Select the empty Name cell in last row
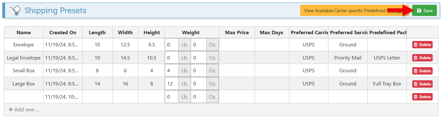Image resolution: width=441 pixels, height=119 pixels. click(24, 97)
